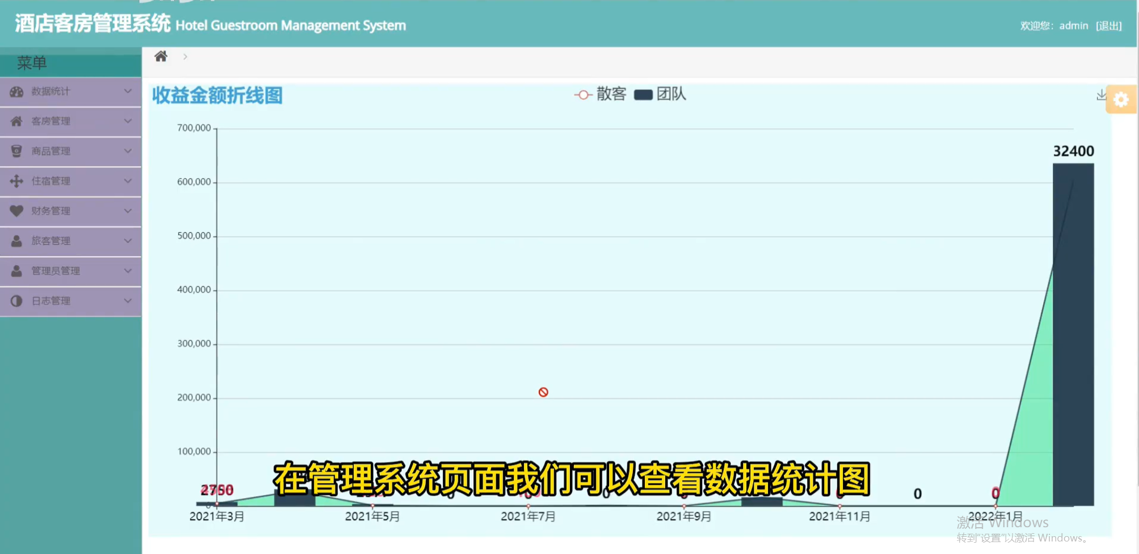Click the 2021年5月 axis label

373,516
